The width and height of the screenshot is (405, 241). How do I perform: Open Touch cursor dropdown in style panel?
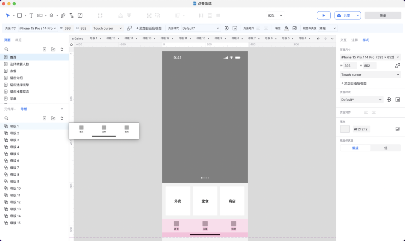pos(370,75)
